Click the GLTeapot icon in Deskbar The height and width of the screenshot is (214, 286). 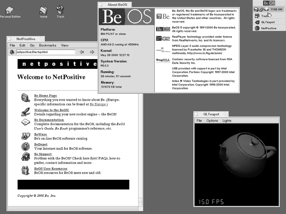click(257, 22)
